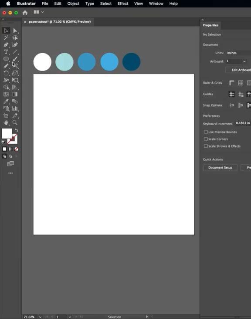Swap fill and stroke colors
251x319 pixels.
[x=16, y=130]
